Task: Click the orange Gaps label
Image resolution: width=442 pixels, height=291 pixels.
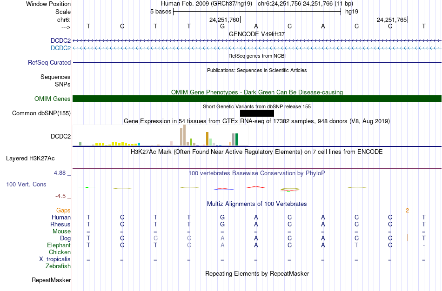Action: [63, 211]
